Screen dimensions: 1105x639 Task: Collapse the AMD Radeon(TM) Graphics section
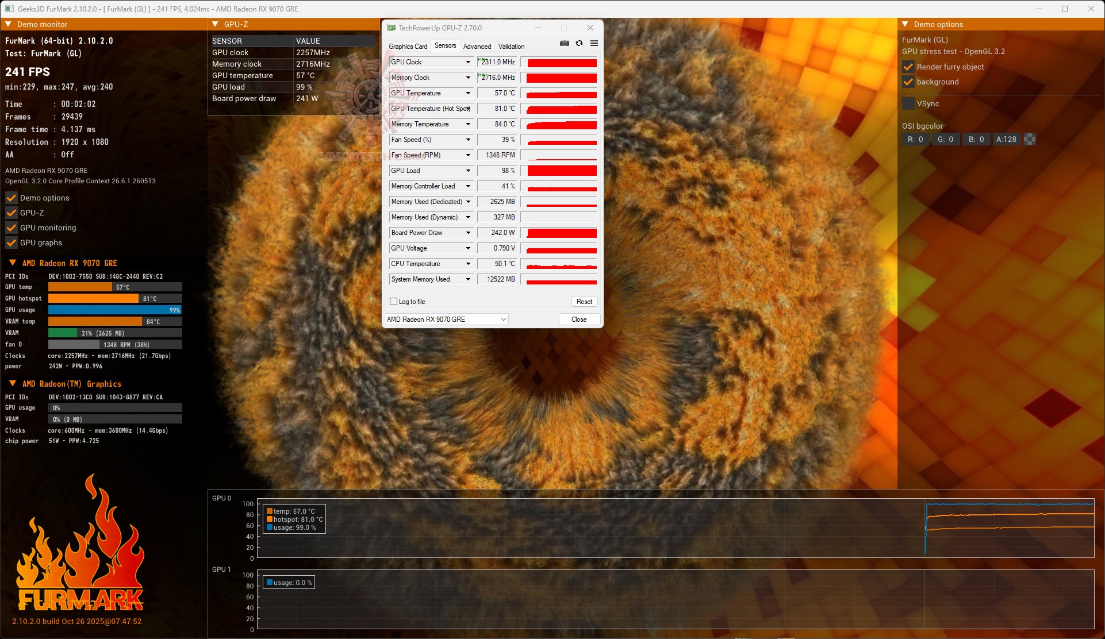[x=13, y=383]
